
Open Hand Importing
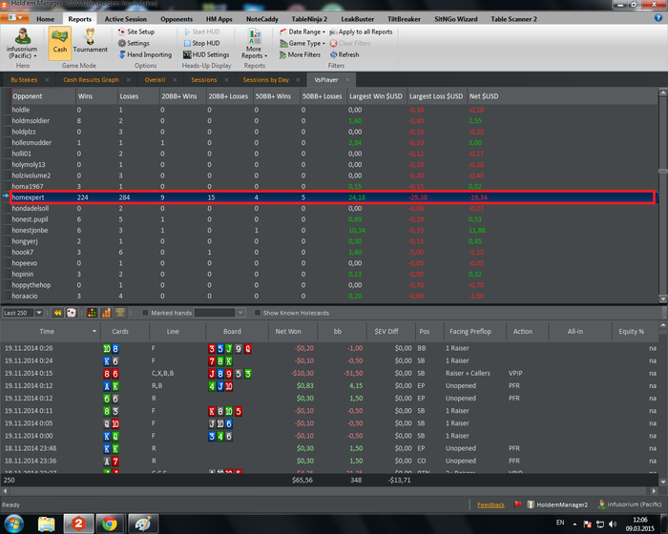145,54
